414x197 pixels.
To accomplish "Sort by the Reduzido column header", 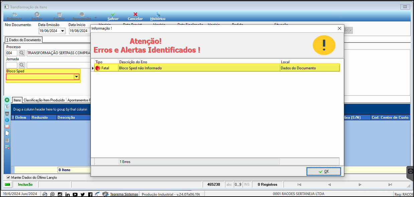I will tap(43, 117).
